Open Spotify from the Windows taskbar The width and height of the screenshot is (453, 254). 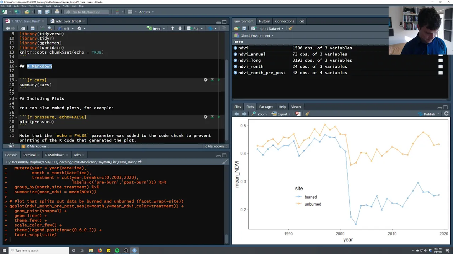[x=117, y=250]
